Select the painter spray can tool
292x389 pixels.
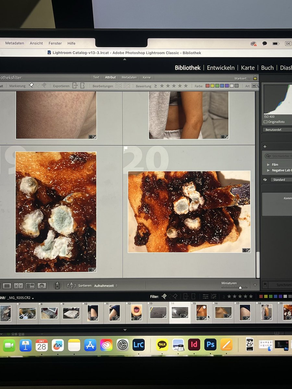[57, 286]
